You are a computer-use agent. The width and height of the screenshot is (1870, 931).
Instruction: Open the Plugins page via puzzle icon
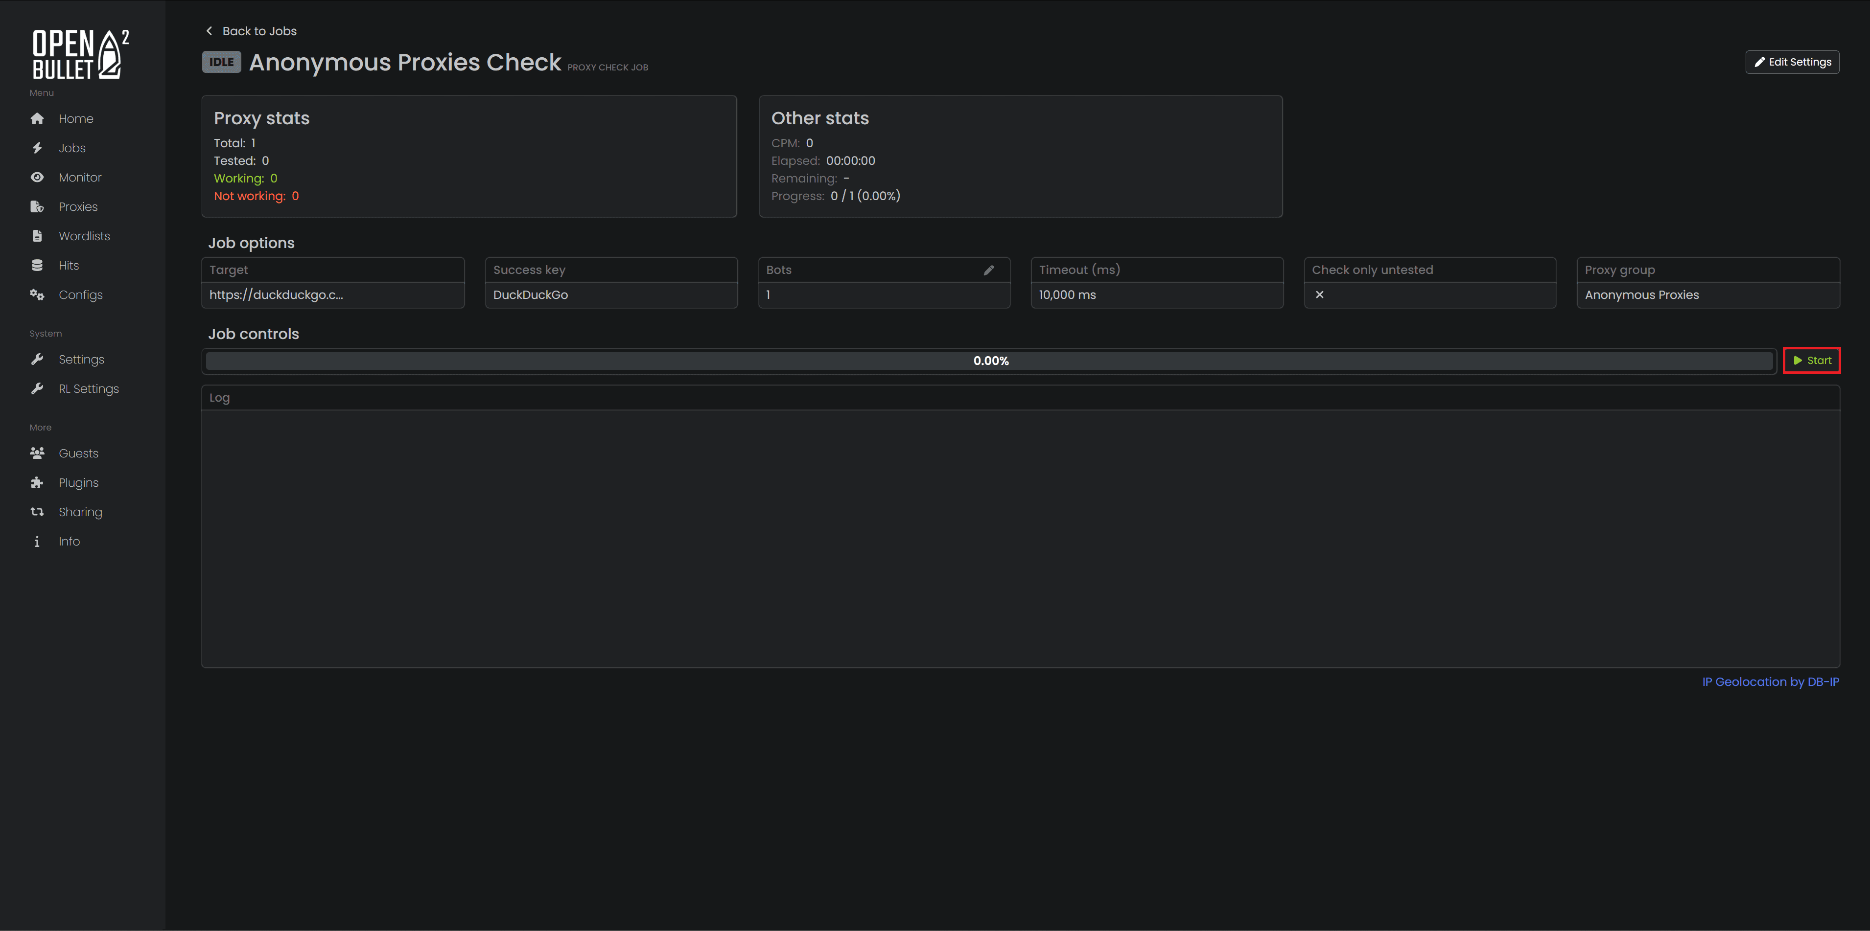tap(37, 482)
